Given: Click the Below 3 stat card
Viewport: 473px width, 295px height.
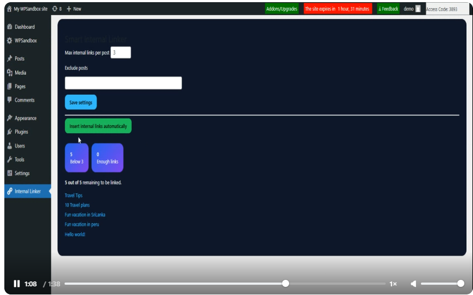Looking at the screenshot, I should pos(76,158).
